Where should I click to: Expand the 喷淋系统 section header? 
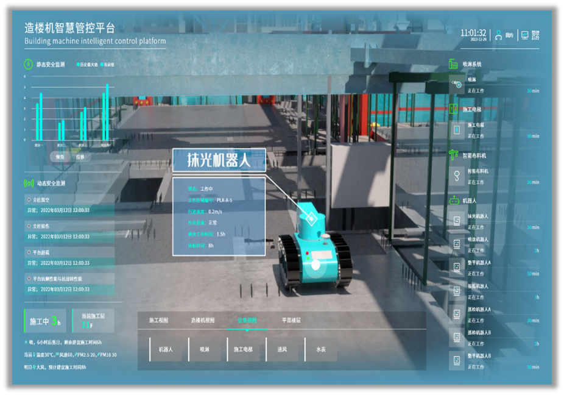pyautogui.click(x=471, y=64)
